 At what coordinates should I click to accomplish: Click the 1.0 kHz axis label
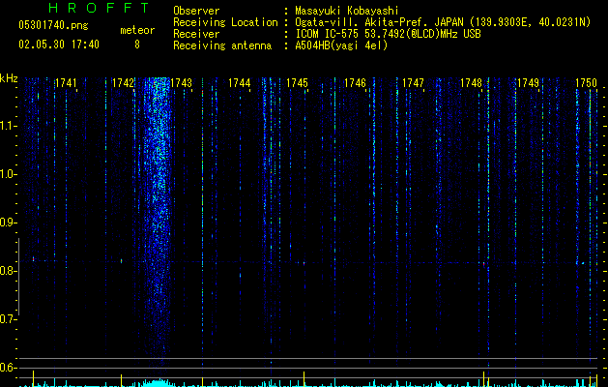tap(9, 174)
